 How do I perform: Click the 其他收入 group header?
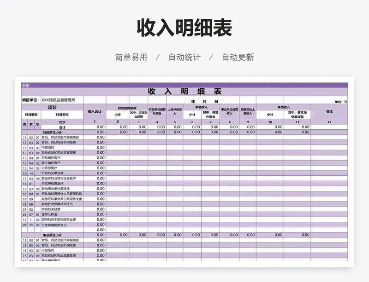(x=283, y=107)
